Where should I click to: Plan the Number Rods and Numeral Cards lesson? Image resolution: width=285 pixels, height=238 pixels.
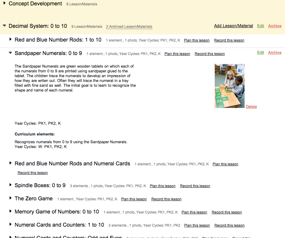click(225, 164)
